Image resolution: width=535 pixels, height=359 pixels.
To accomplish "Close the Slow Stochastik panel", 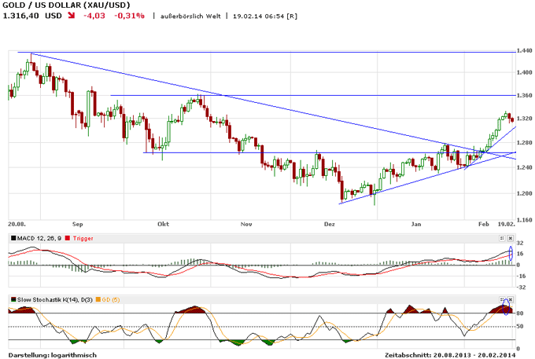I will (x=511, y=299).
